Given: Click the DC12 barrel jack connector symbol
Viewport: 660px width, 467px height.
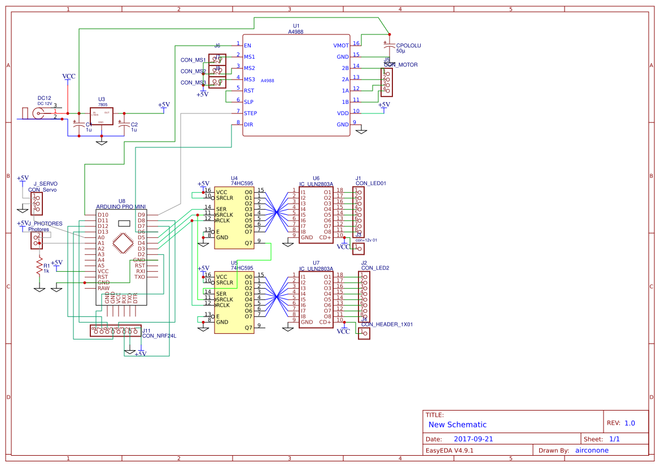Looking at the screenshot, I should (38, 113).
